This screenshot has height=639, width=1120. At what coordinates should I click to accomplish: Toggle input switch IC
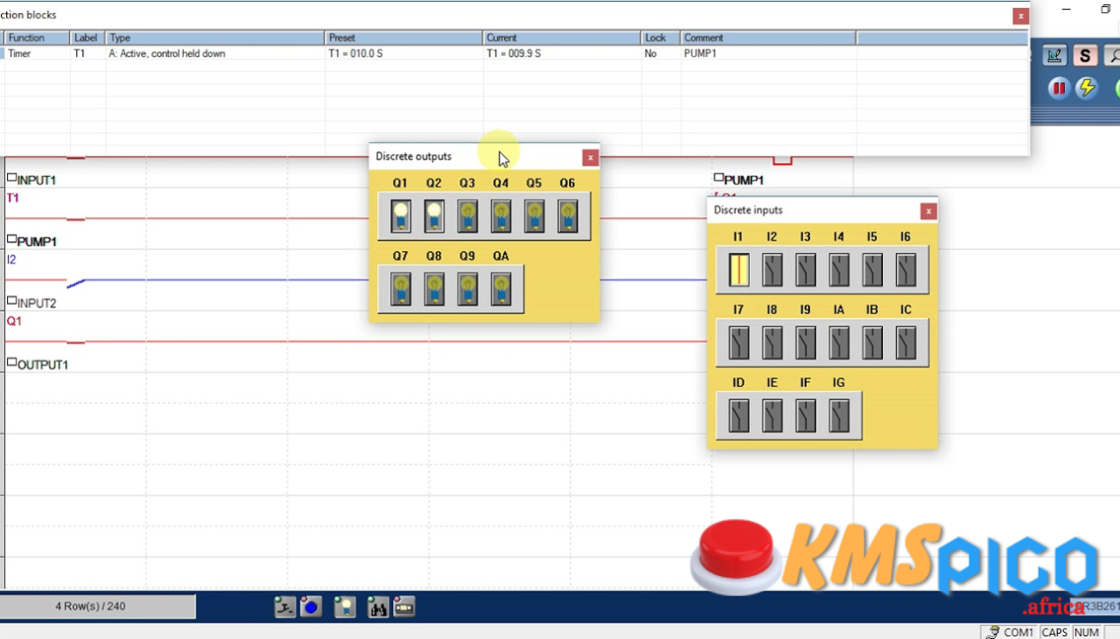(x=906, y=343)
